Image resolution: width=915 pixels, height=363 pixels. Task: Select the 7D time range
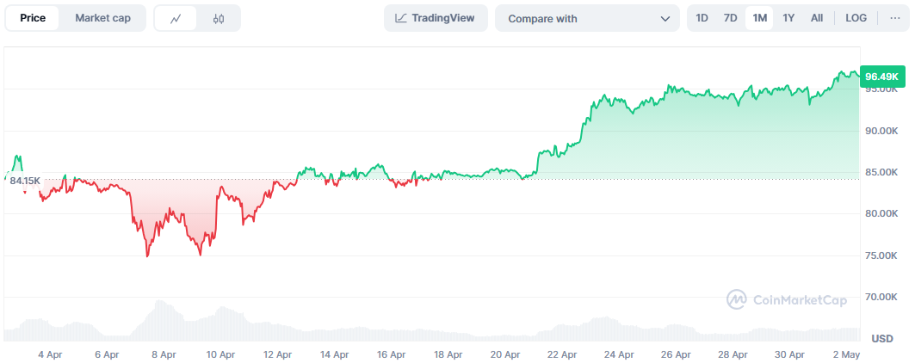tap(730, 18)
